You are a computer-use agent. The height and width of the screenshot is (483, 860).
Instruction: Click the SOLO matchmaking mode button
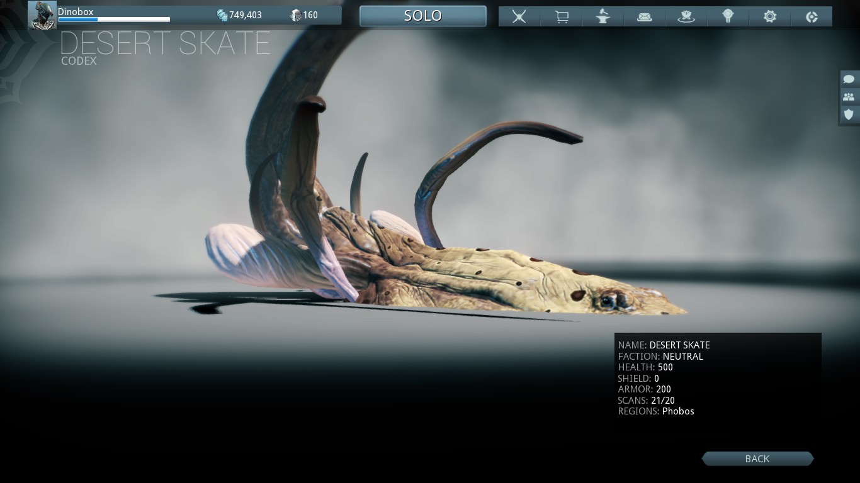tap(423, 16)
